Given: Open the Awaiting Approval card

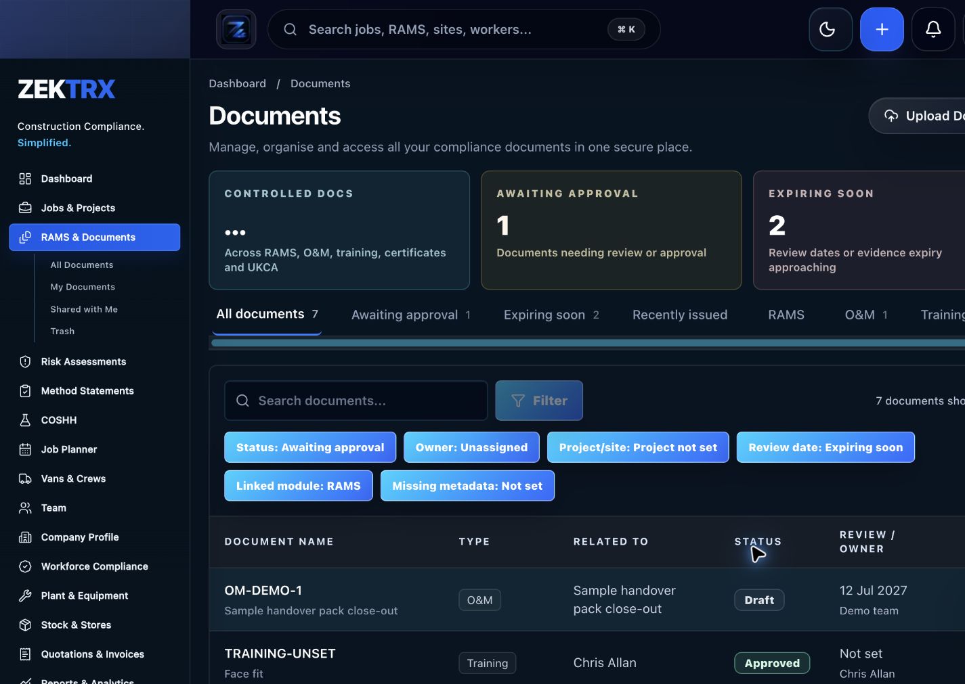Looking at the screenshot, I should [x=612, y=230].
